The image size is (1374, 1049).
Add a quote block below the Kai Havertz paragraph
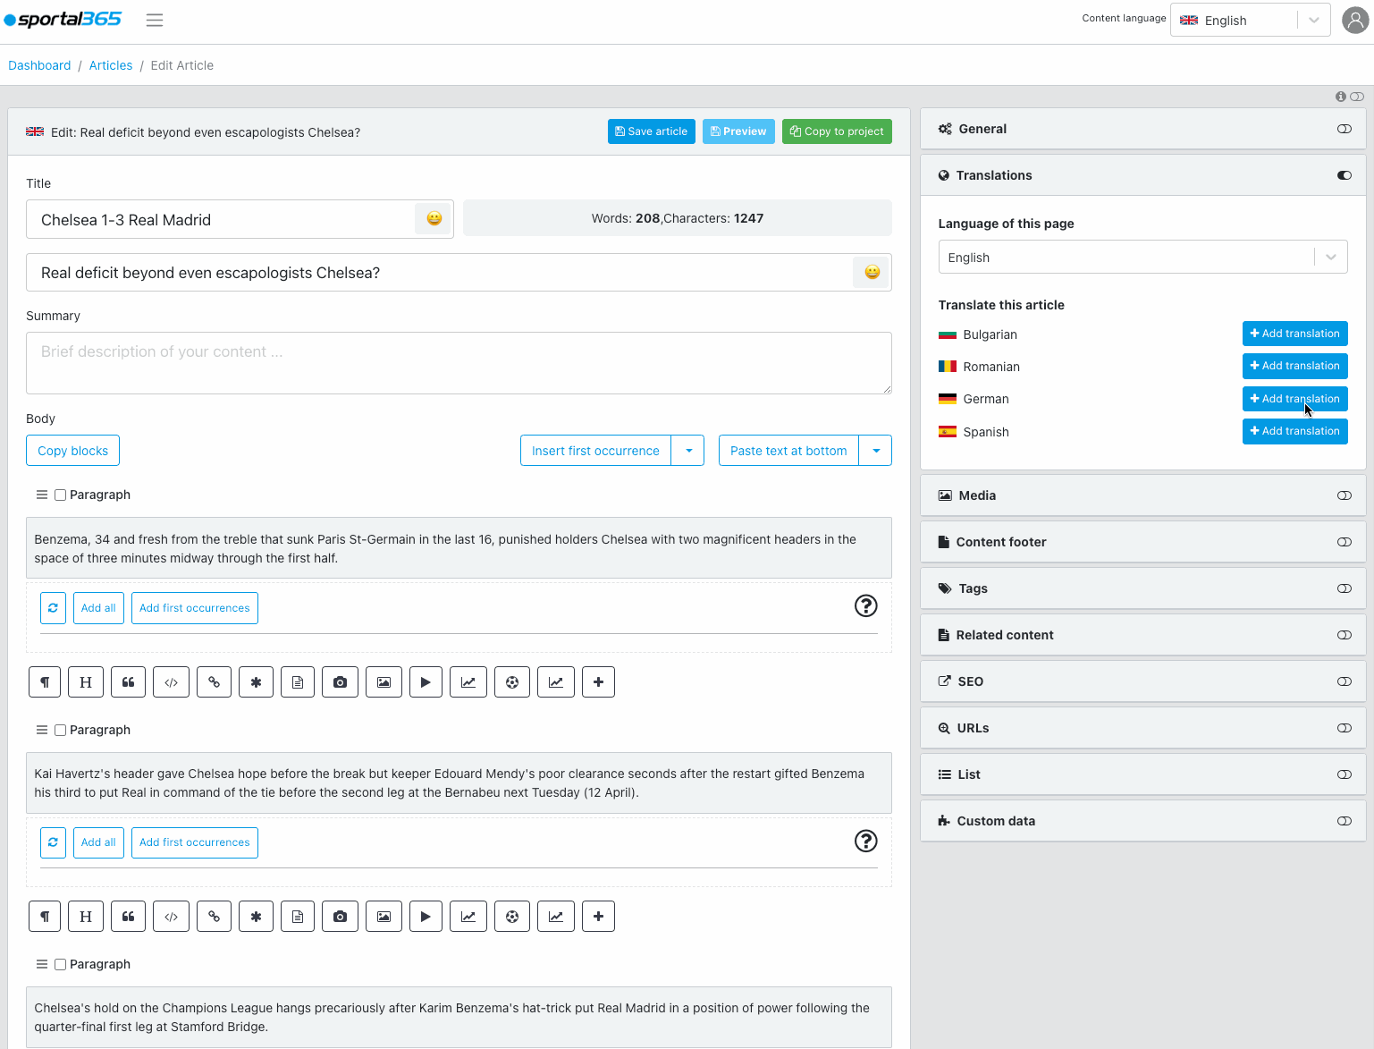click(x=128, y=917)
